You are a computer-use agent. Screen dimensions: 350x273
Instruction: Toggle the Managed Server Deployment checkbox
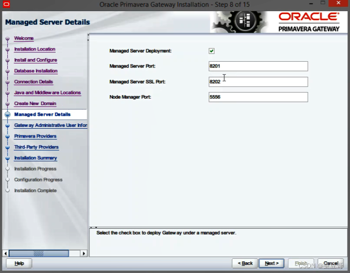click(212, 51)
